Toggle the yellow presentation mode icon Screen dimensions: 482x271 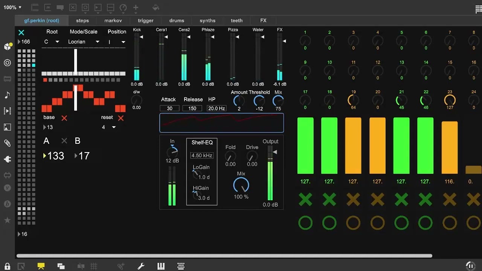(x=41, y=266)
